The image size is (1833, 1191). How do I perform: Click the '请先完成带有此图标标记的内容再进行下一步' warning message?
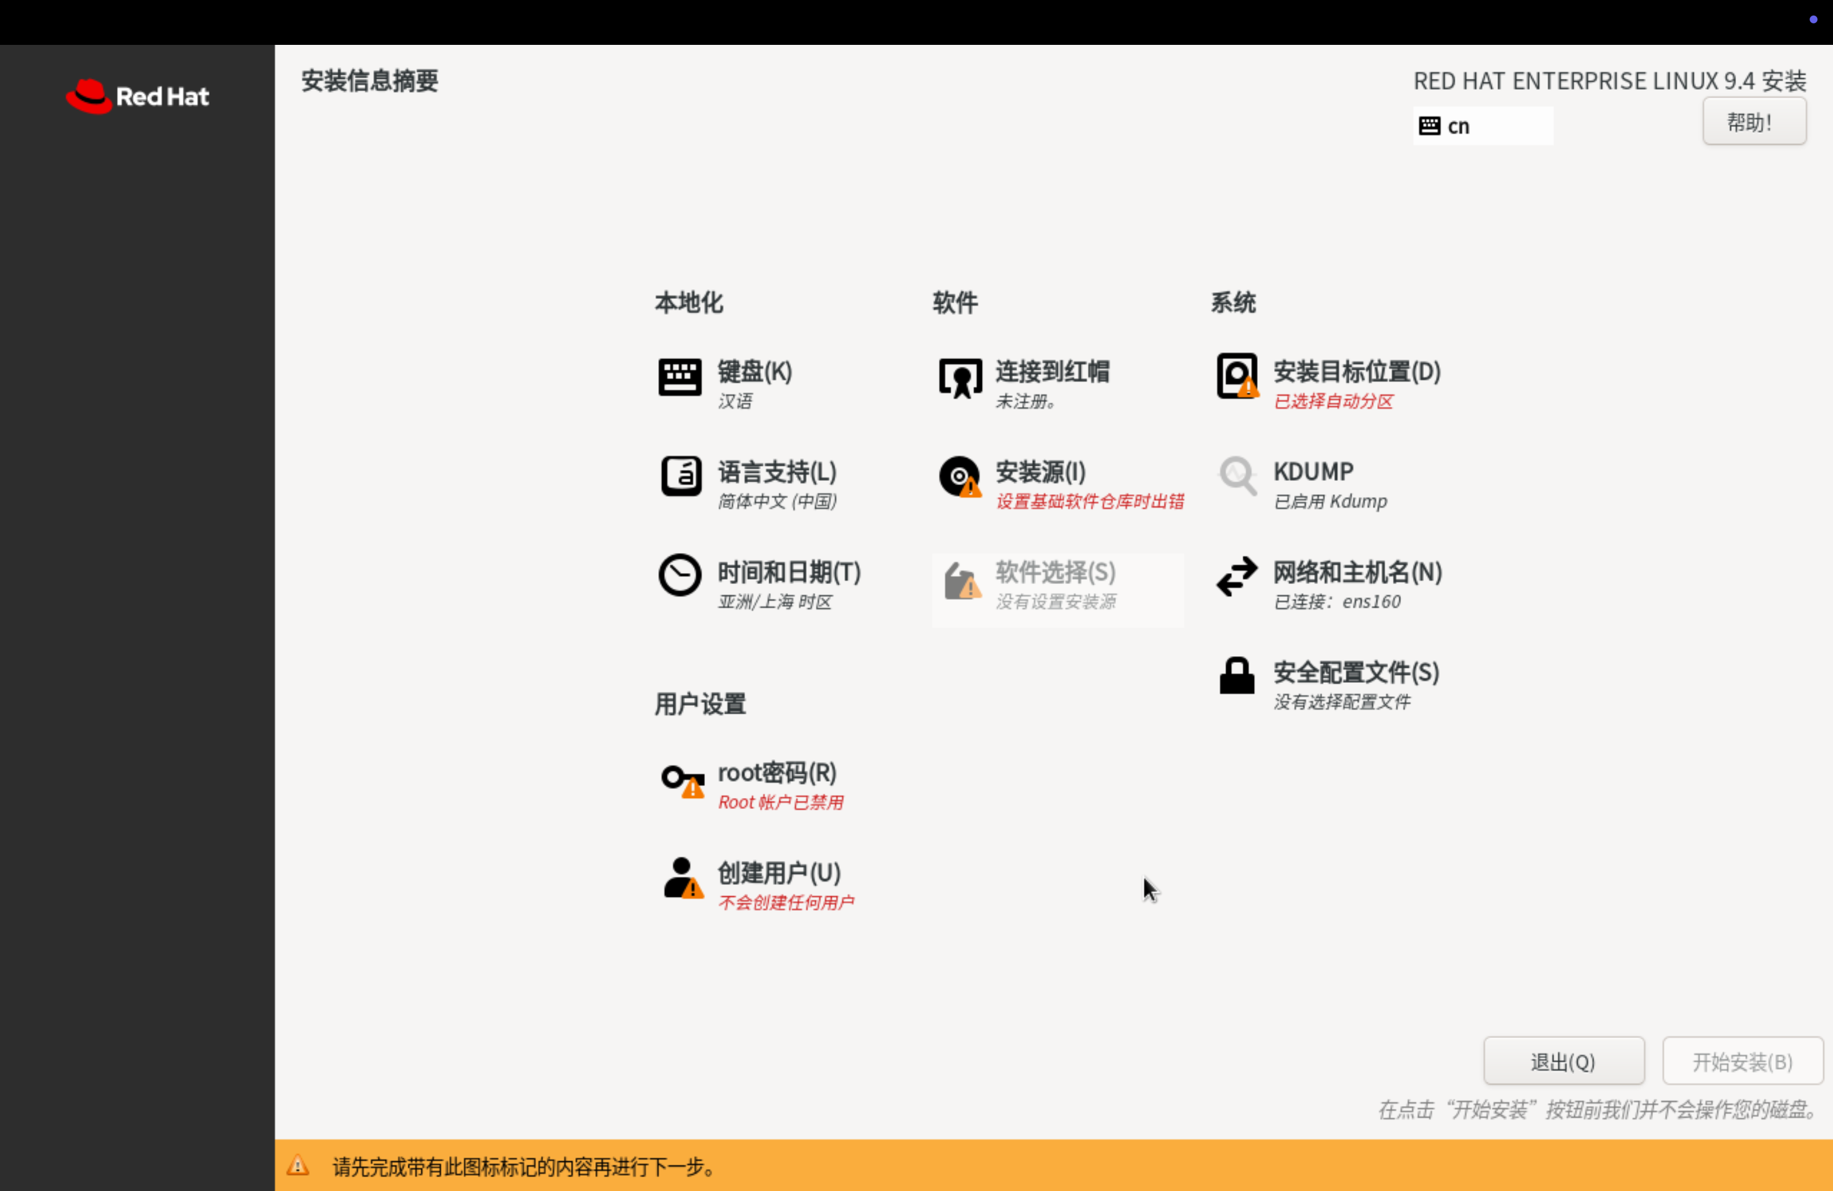click(524, 1166)
